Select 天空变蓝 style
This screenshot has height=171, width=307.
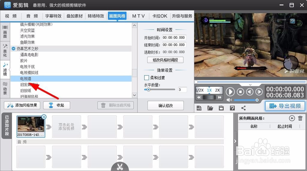27,30
